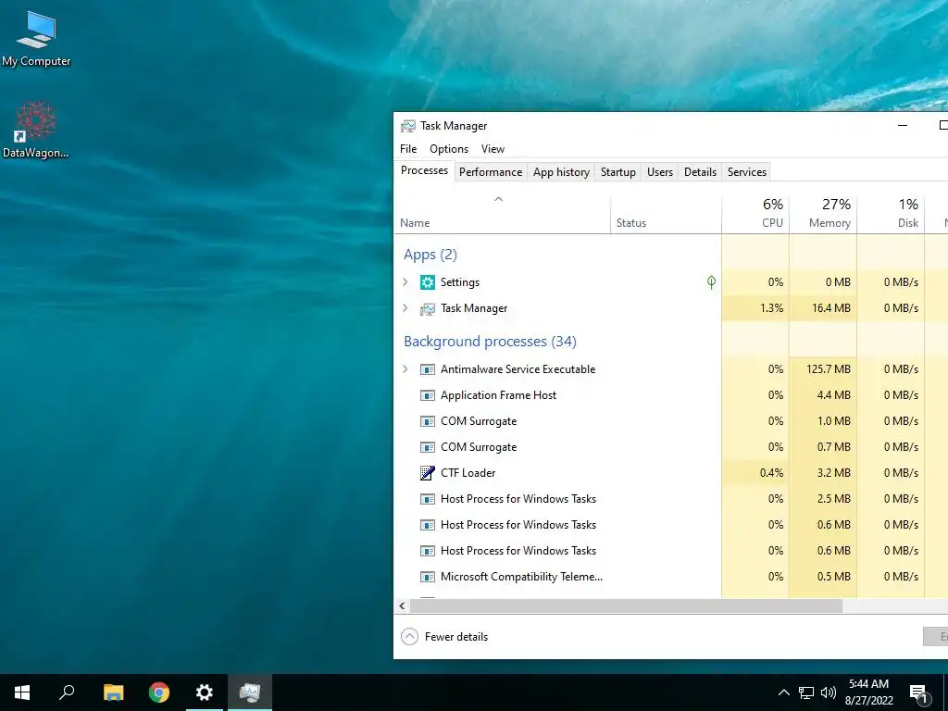
Task: Select the first COM Surrogate row icon
Action: click(428, 421)
